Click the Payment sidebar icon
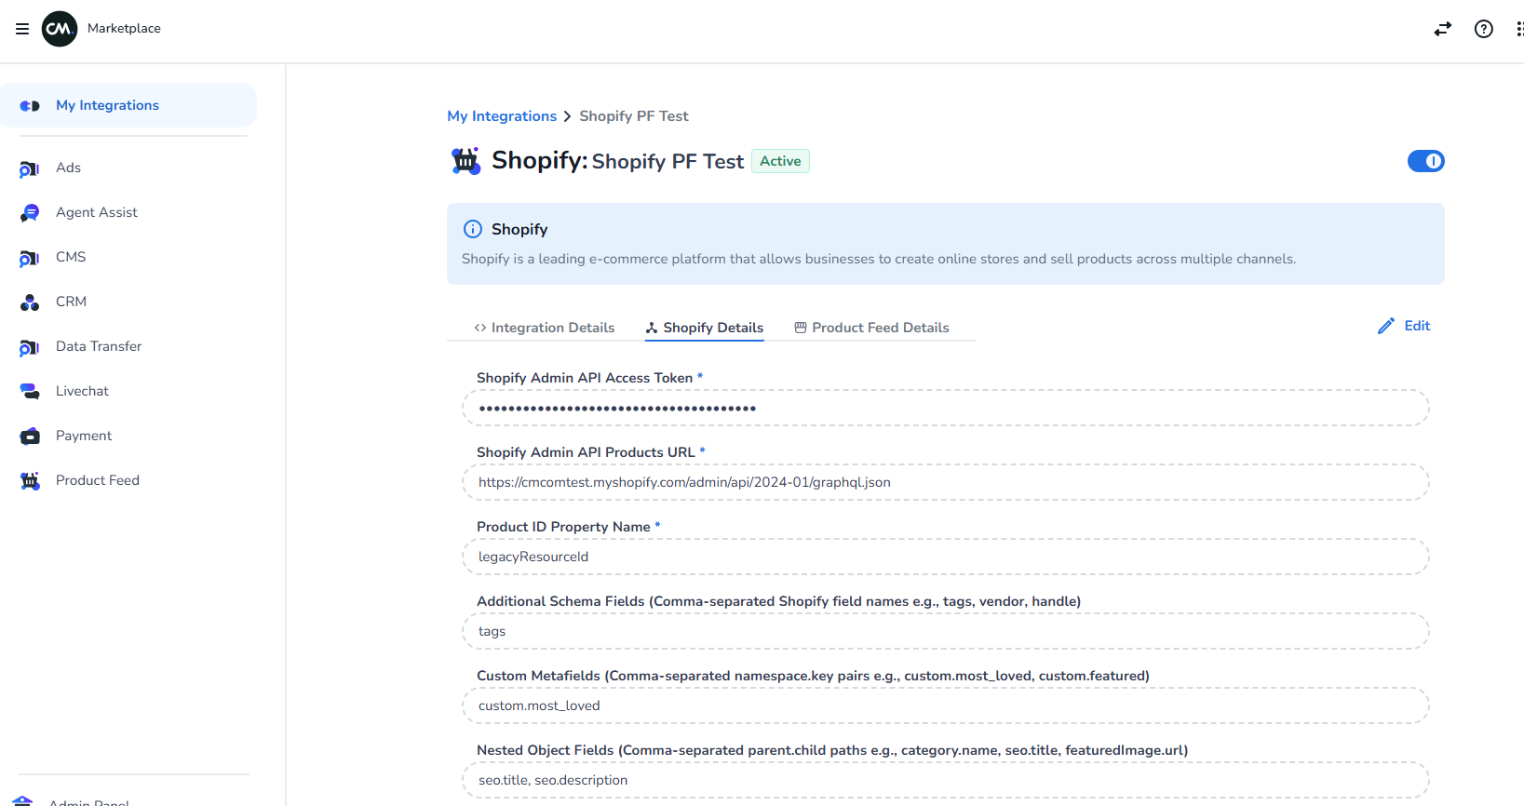The height and width of the screenshot is (806, 1524). coord(30,437)
